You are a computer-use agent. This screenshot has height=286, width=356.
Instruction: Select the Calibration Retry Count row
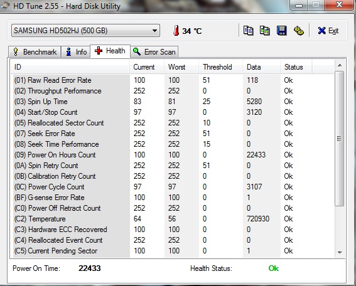[173, 176]
